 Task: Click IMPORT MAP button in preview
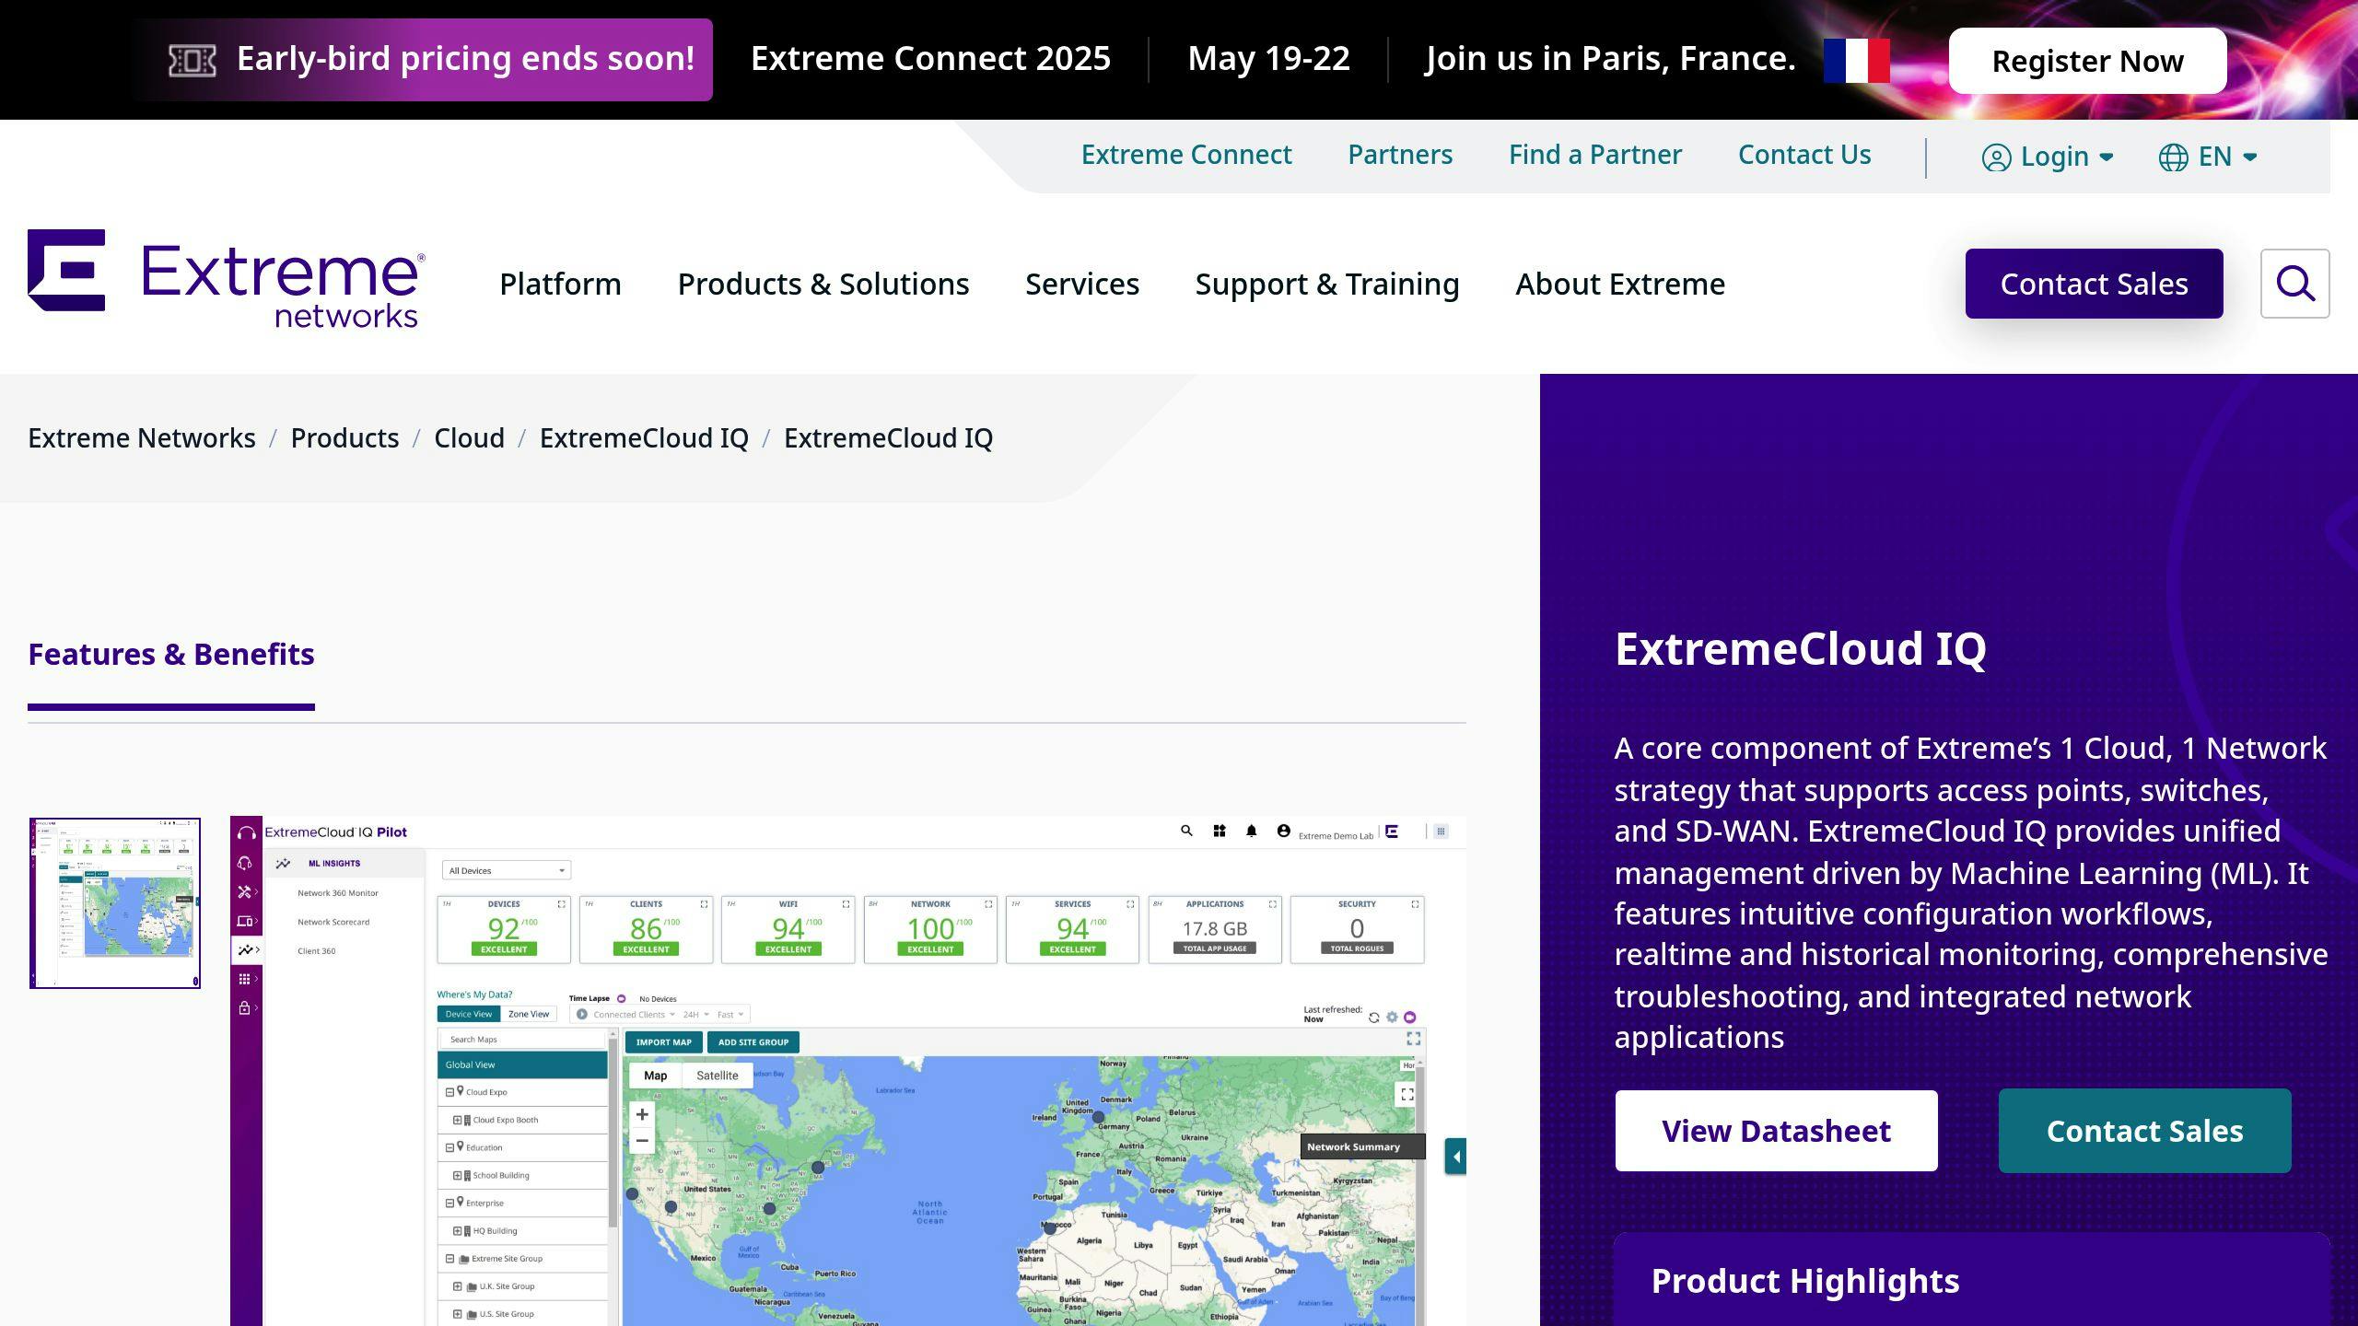click(664, 1042)
